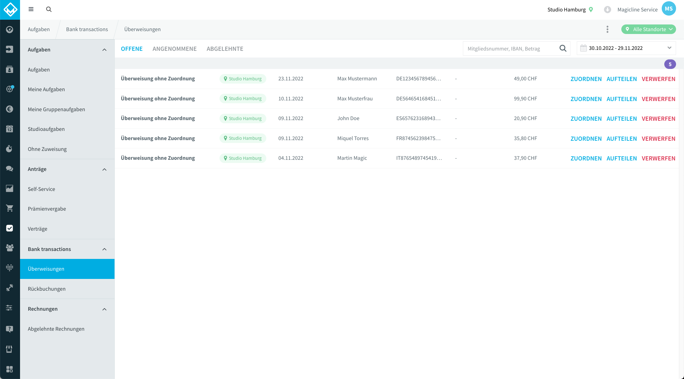
Task: Open the apps grid icon in sidebar
Action: tap(10, 369)
